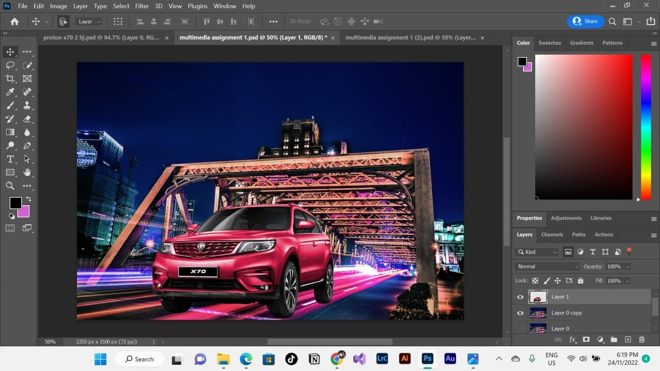Screen dimensions: 660x371
Task: Show hidden Layer 0 visibility box
Action: click(x=520, y=328)
